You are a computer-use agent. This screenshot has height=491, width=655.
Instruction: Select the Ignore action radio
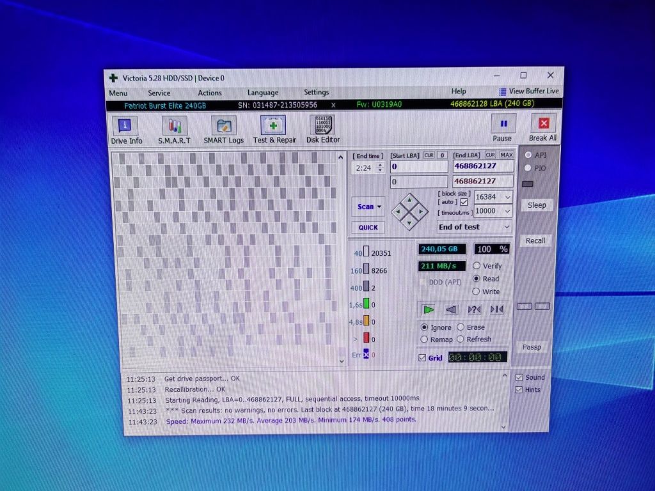[425, 327]
